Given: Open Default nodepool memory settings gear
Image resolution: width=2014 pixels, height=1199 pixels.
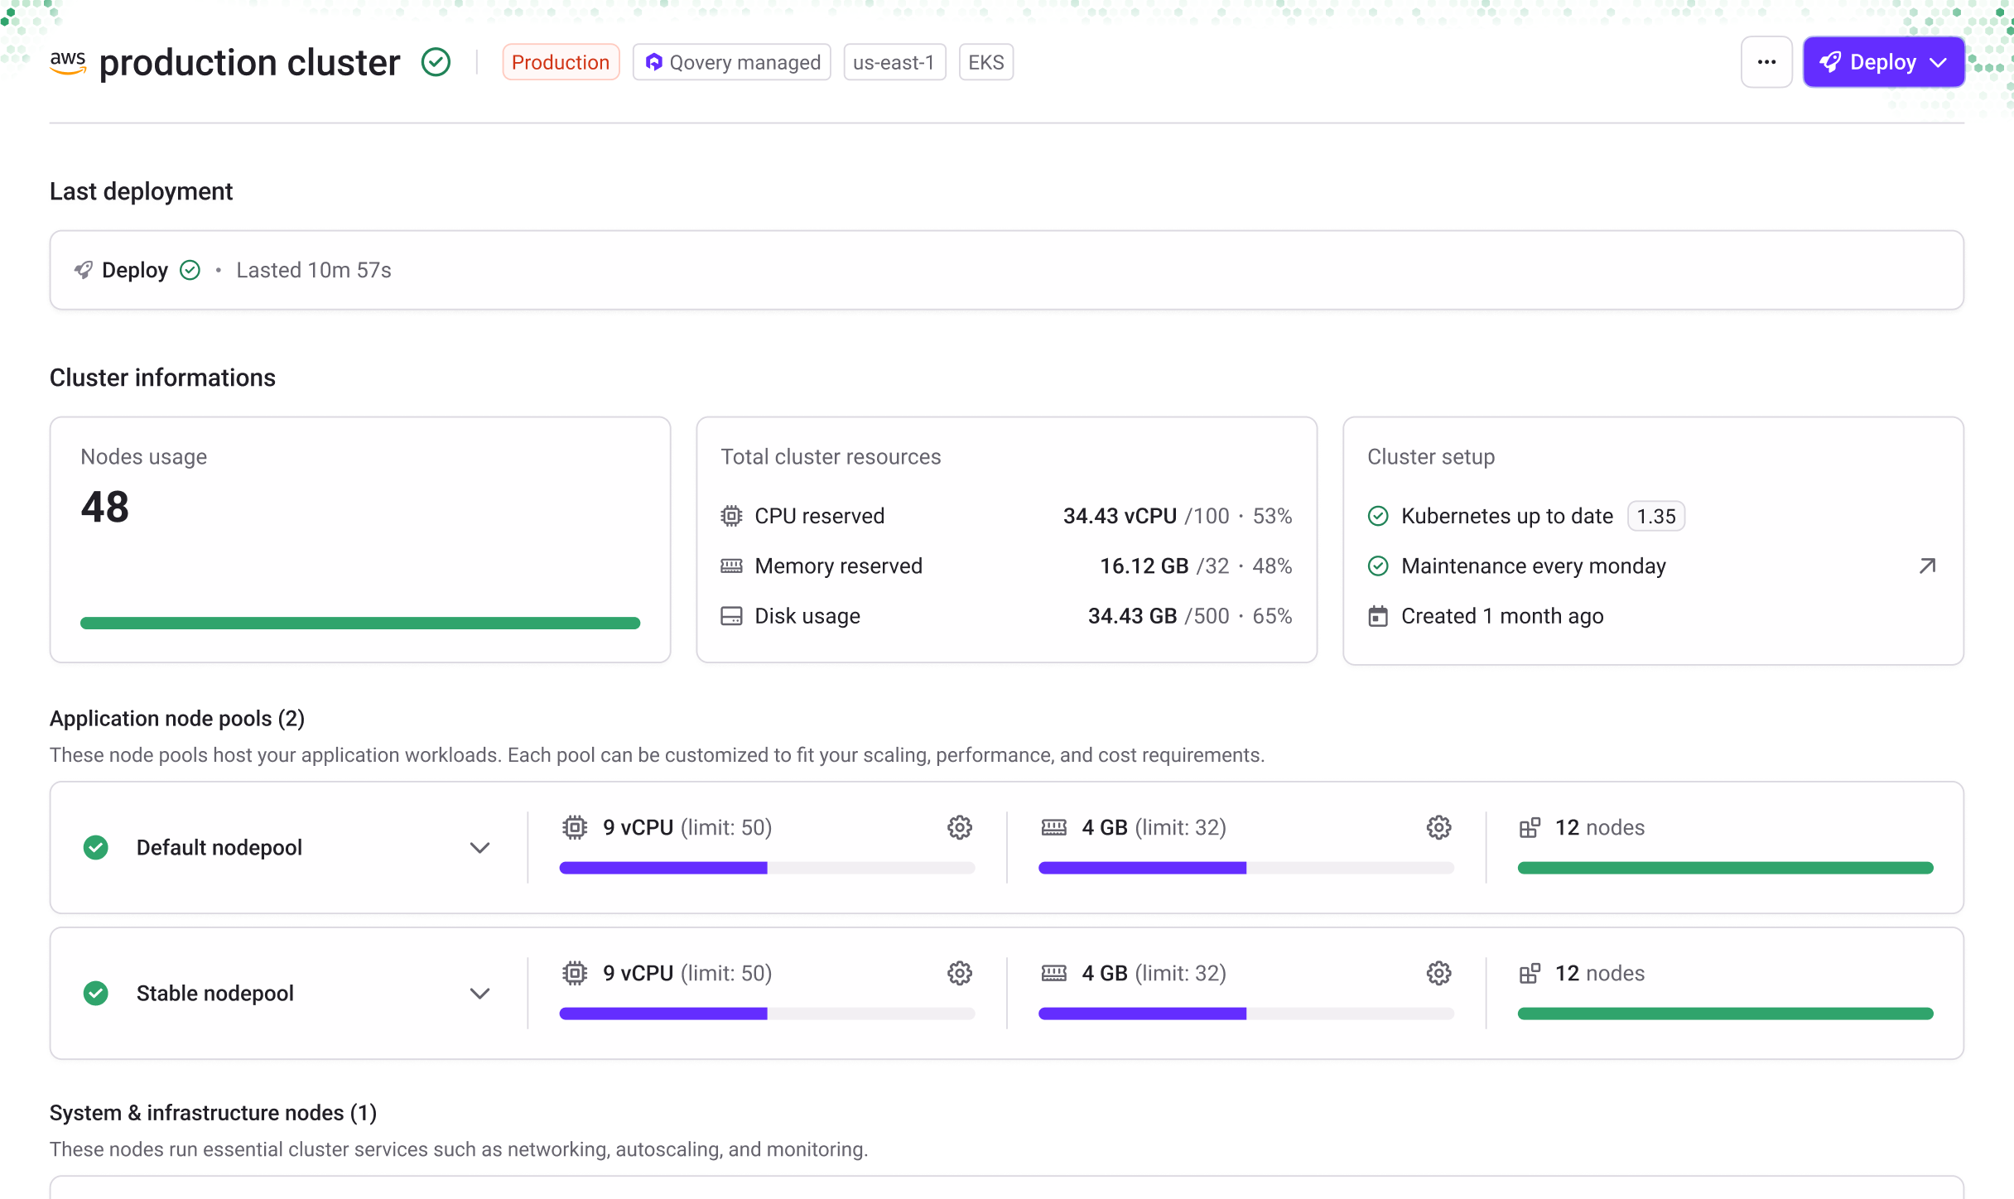Looking at the screenshot, I should (1439, 827).
